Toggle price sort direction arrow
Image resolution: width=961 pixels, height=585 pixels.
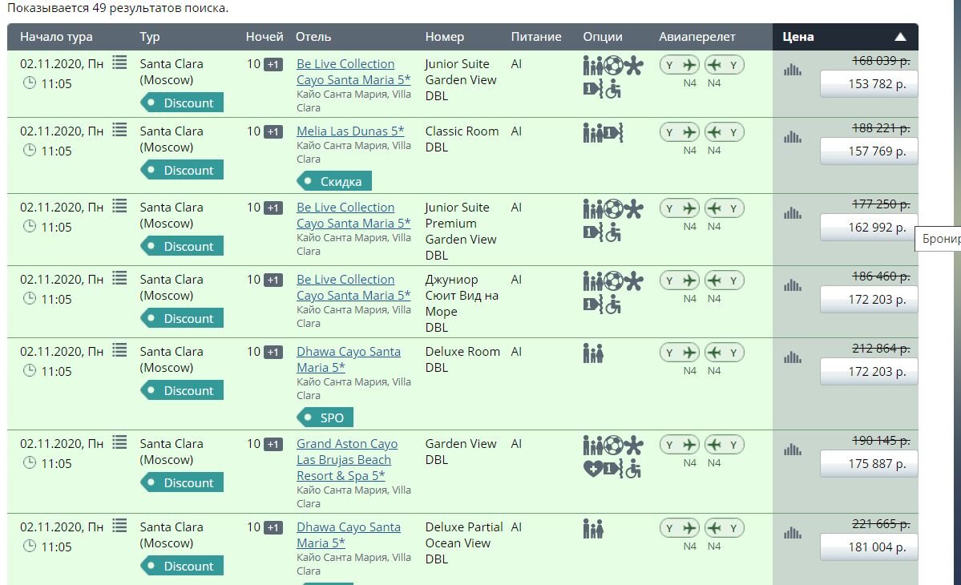point(900,37)
